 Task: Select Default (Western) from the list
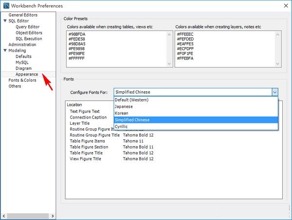coord(131,100)
